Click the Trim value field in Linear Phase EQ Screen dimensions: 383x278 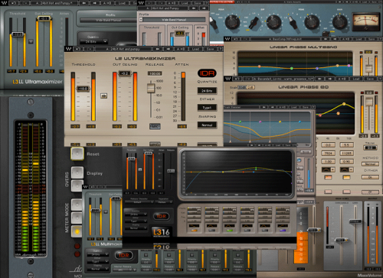(370, 147)
